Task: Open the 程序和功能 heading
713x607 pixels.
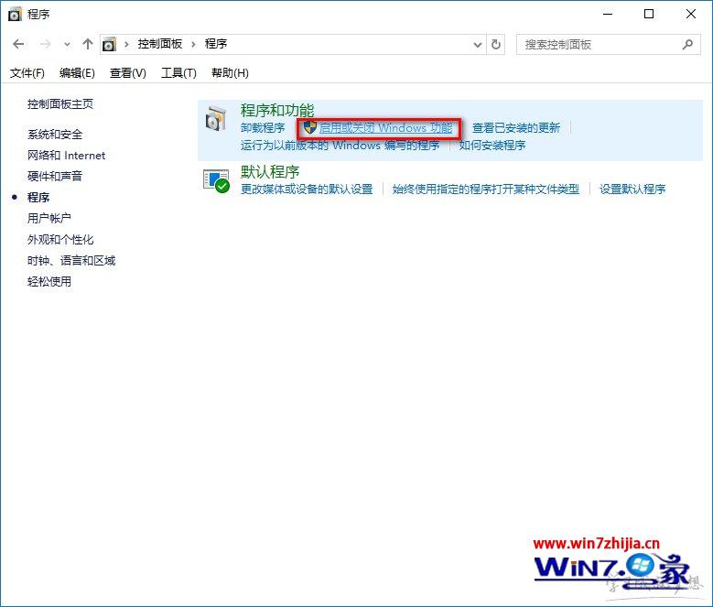Action: click(x=277, y=110)
